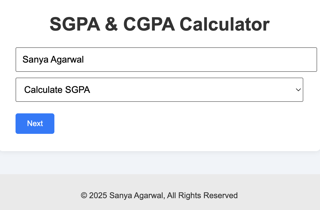Click the ampersand in the page title

pyautogui.click(x=111, y=24)
